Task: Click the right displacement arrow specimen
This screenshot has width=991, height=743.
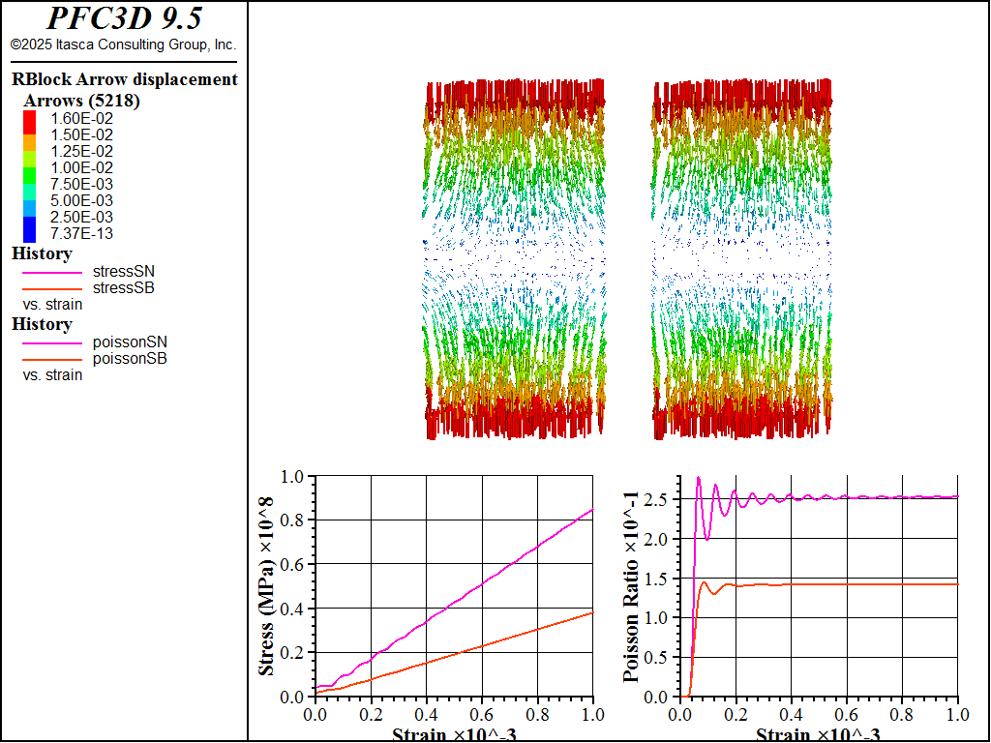Action: click(741, 259)
